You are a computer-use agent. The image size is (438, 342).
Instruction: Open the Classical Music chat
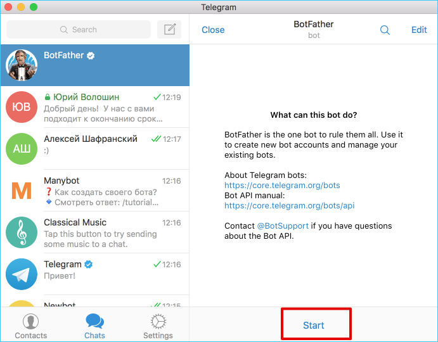(95, 232)
